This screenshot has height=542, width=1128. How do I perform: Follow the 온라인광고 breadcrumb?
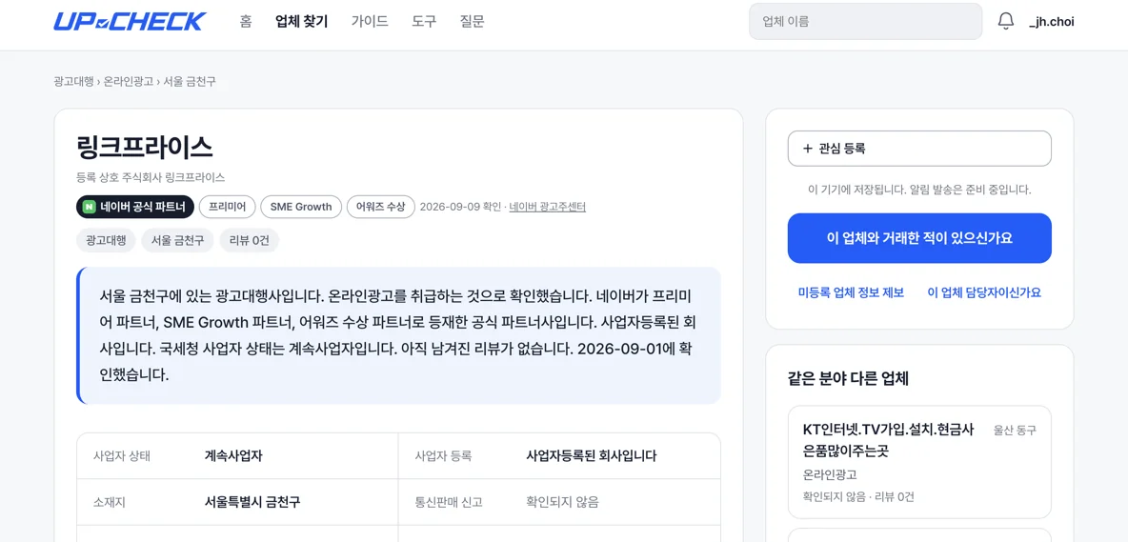click(x=129, y=82)
